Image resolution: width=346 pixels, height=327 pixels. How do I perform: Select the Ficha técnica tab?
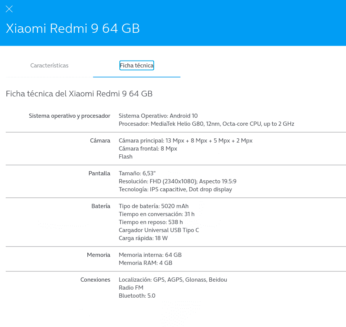click(x=137, y=66)
